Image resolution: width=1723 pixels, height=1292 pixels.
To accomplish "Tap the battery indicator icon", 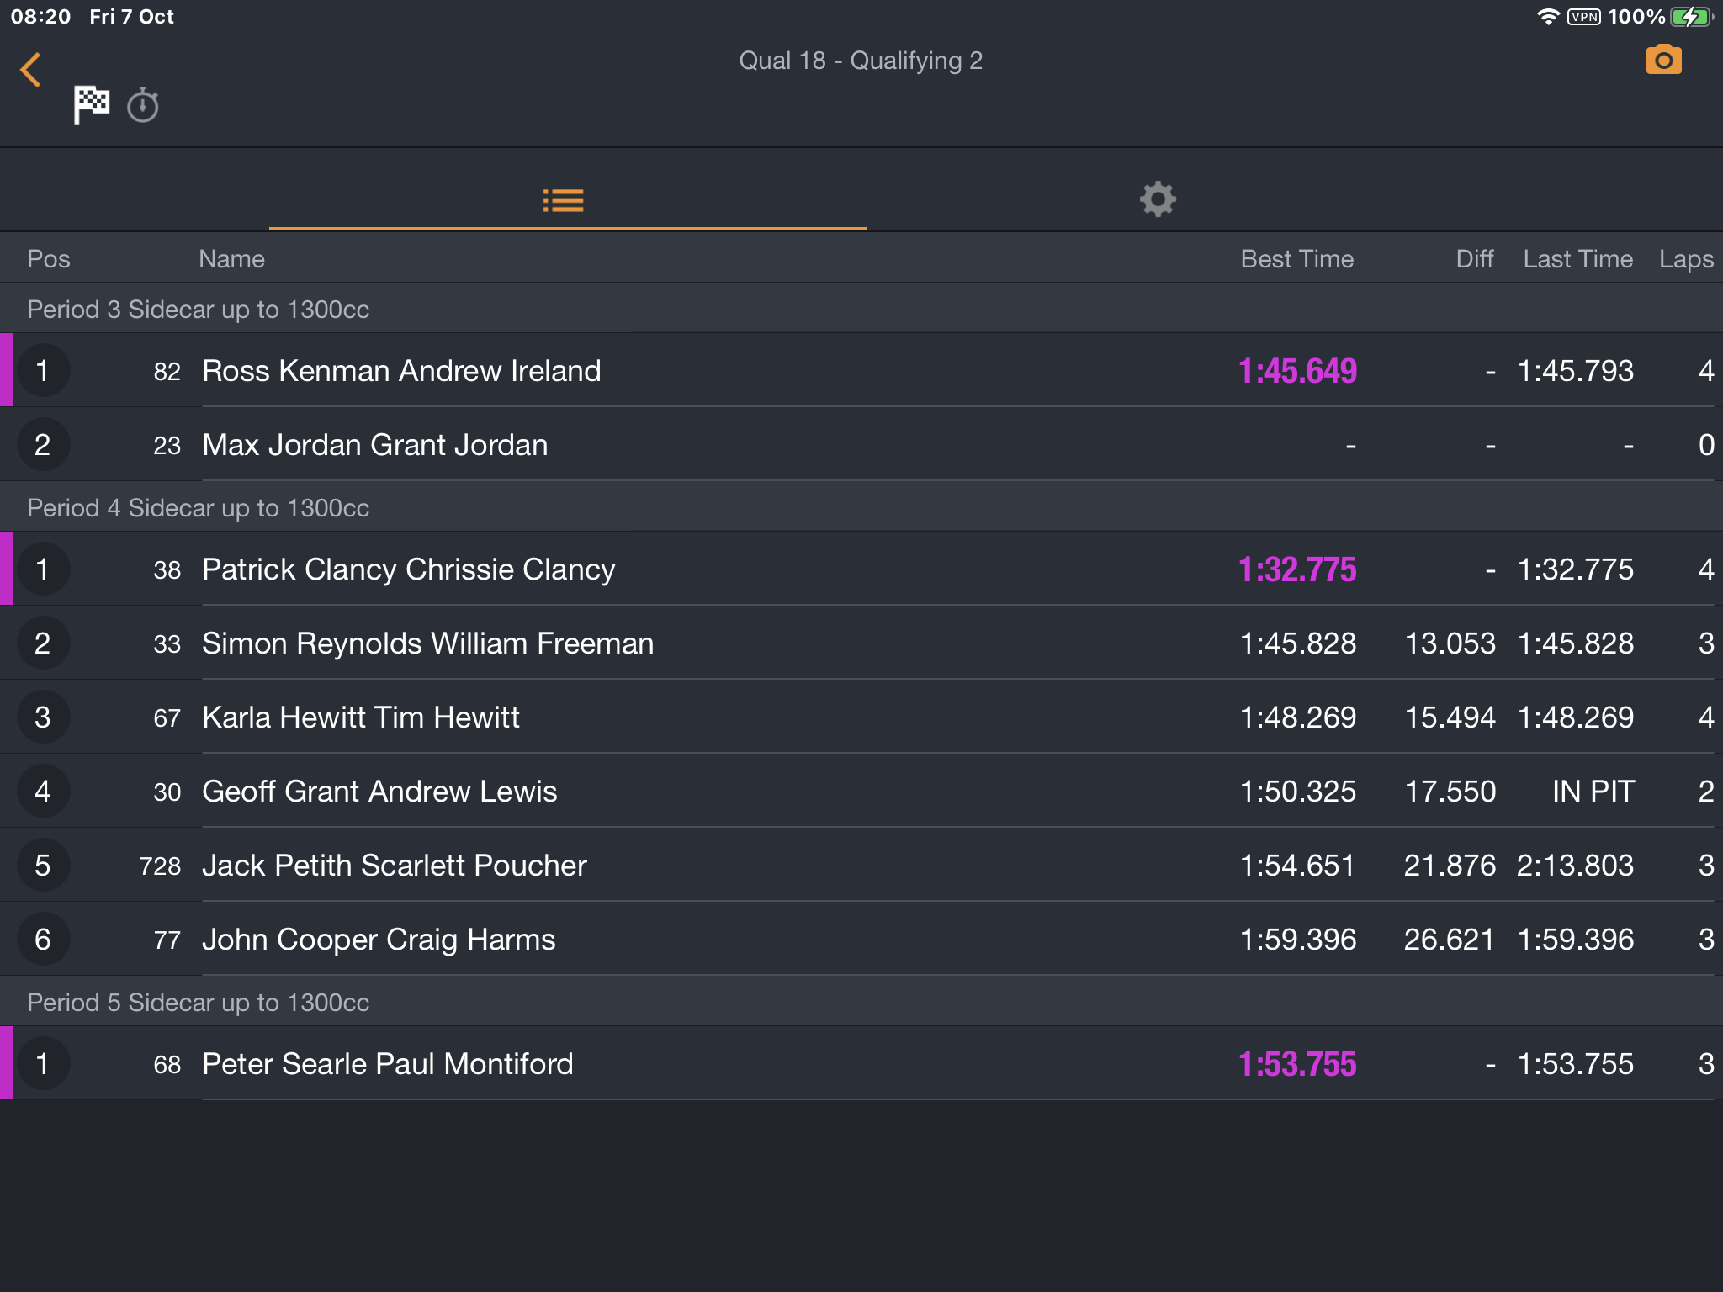I will point(1691,17).
